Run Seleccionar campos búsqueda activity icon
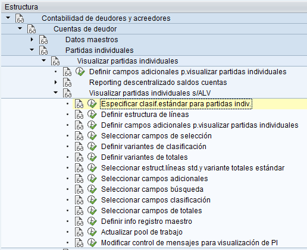 coord(92,189)
